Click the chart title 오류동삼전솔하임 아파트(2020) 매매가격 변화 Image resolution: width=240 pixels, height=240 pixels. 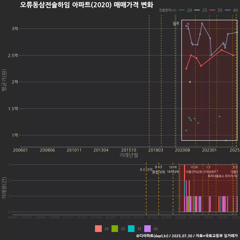click(86, 5)
